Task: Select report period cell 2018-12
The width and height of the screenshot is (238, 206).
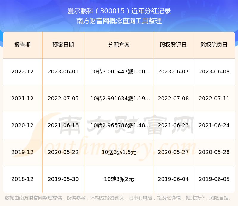Action: [x=23, y=179]
